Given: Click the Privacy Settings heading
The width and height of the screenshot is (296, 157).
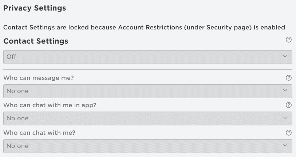Looking at the screenshot, I should 35,8.
